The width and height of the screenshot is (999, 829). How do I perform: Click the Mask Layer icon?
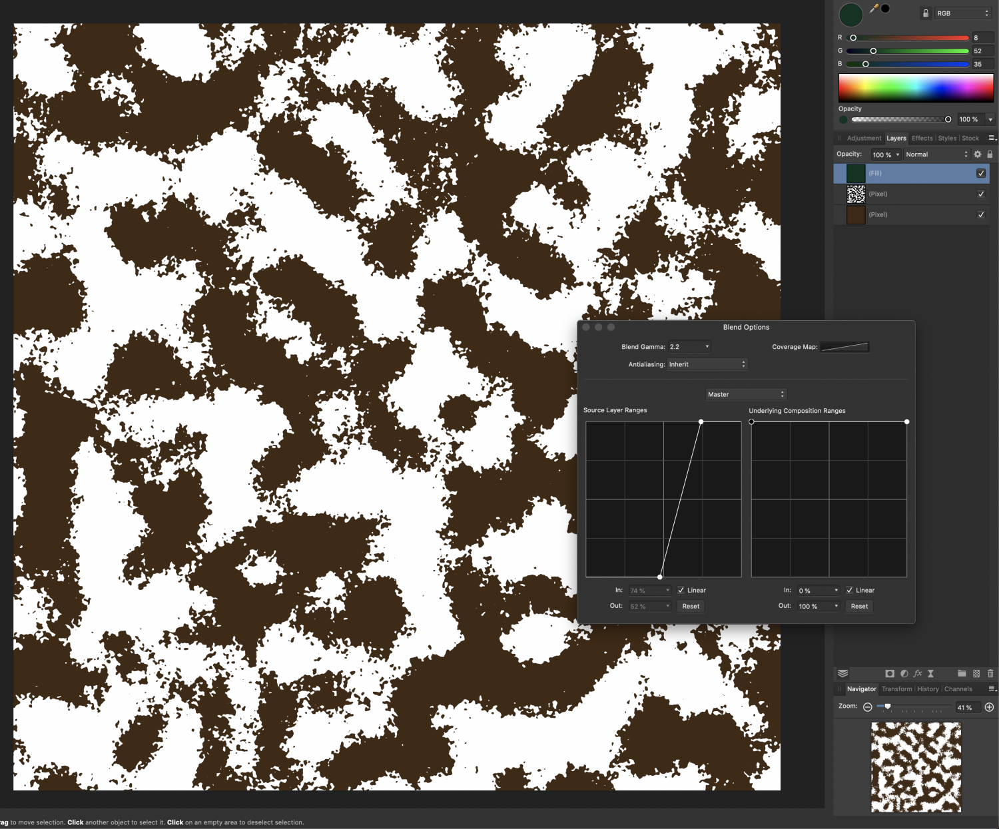[890, 673]
